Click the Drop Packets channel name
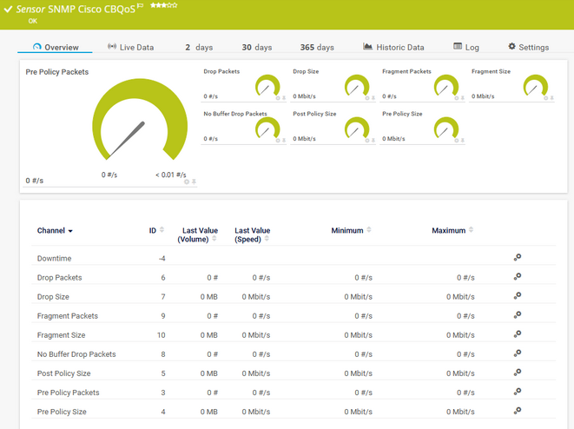Viewport: 574px width, 429px height. tap(59, 277)
